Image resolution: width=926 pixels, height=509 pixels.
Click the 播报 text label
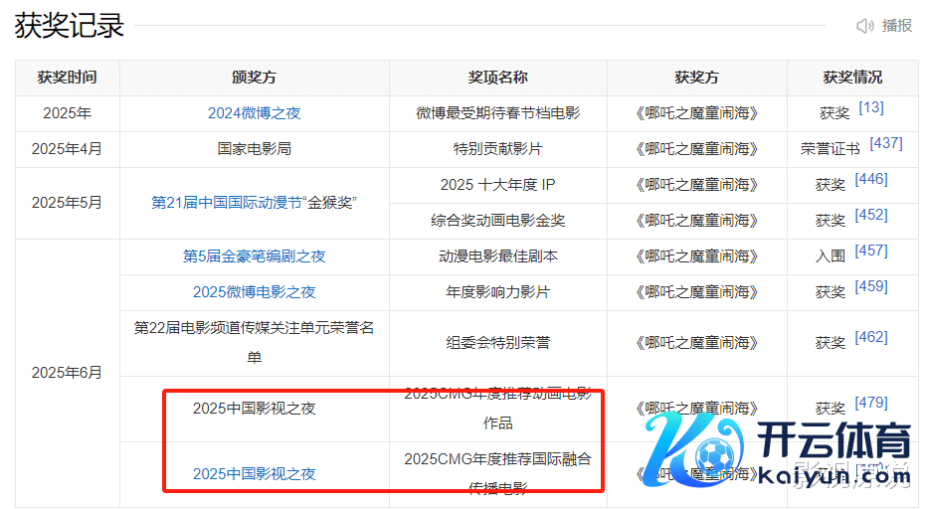pyautogui.click(x=896, y=26)
